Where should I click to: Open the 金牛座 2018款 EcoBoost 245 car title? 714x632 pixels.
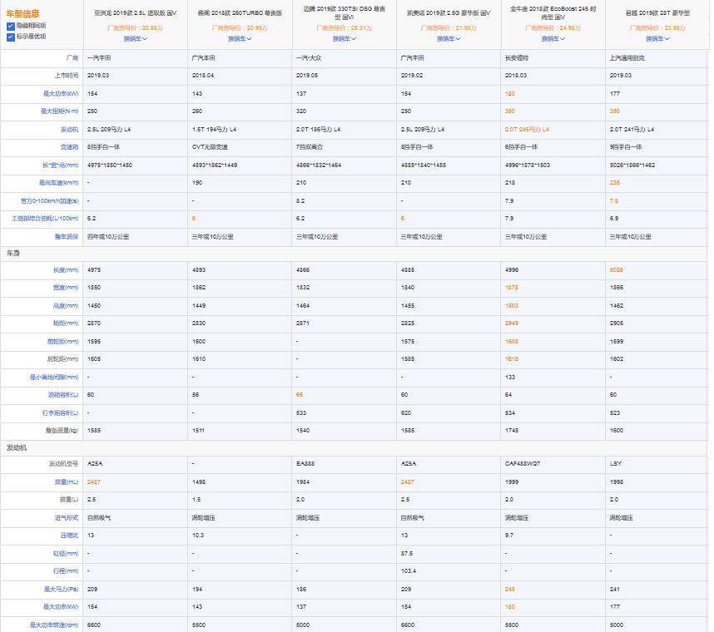553,12
